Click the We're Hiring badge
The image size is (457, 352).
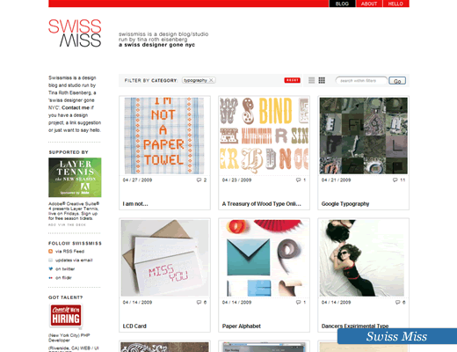66,315
